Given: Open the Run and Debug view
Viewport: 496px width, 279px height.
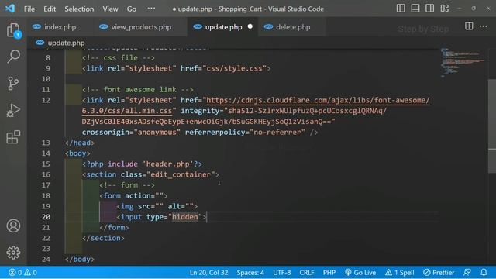Looking at the screenshot, I should (x=13, y=110).
